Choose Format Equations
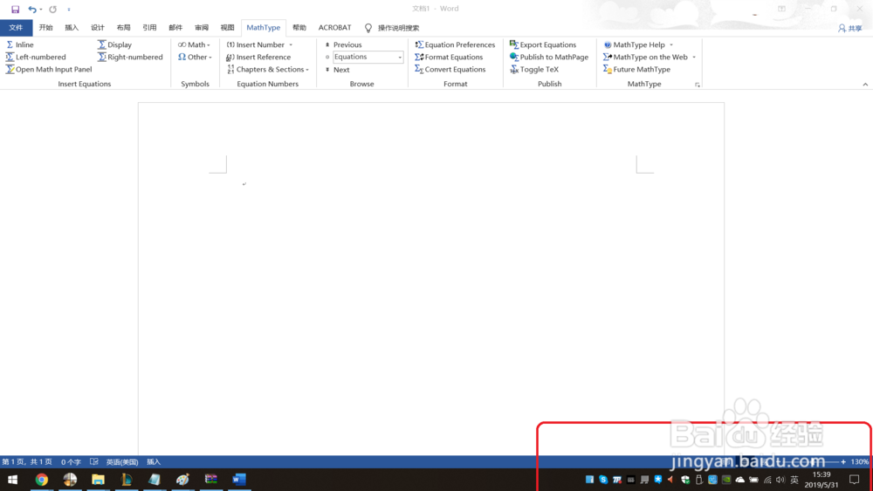Viewport: 873px width, 491px height. click(449, 57)
